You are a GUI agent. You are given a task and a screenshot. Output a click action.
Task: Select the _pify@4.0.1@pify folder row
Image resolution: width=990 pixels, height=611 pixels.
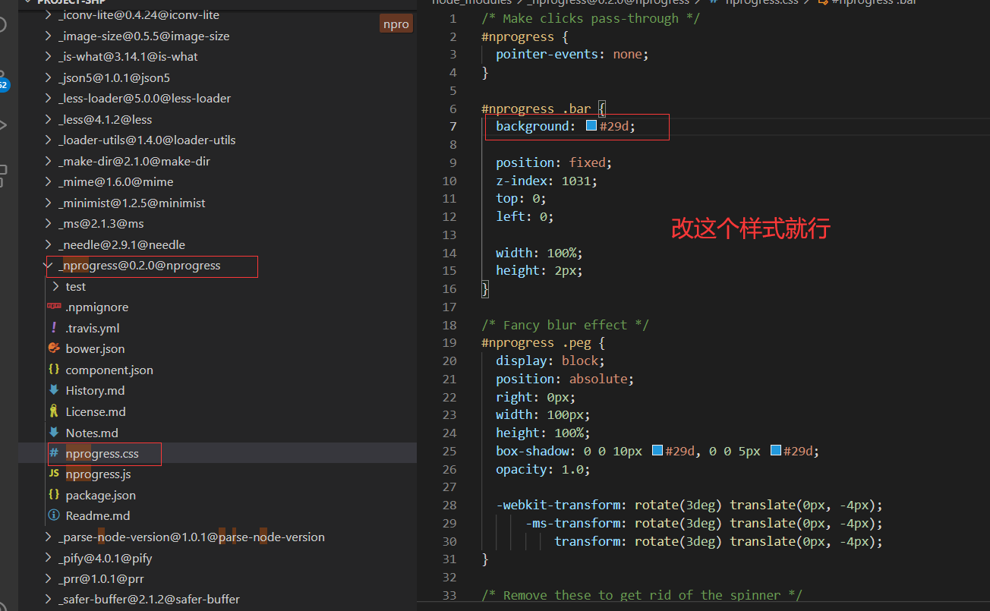(217, 558)
